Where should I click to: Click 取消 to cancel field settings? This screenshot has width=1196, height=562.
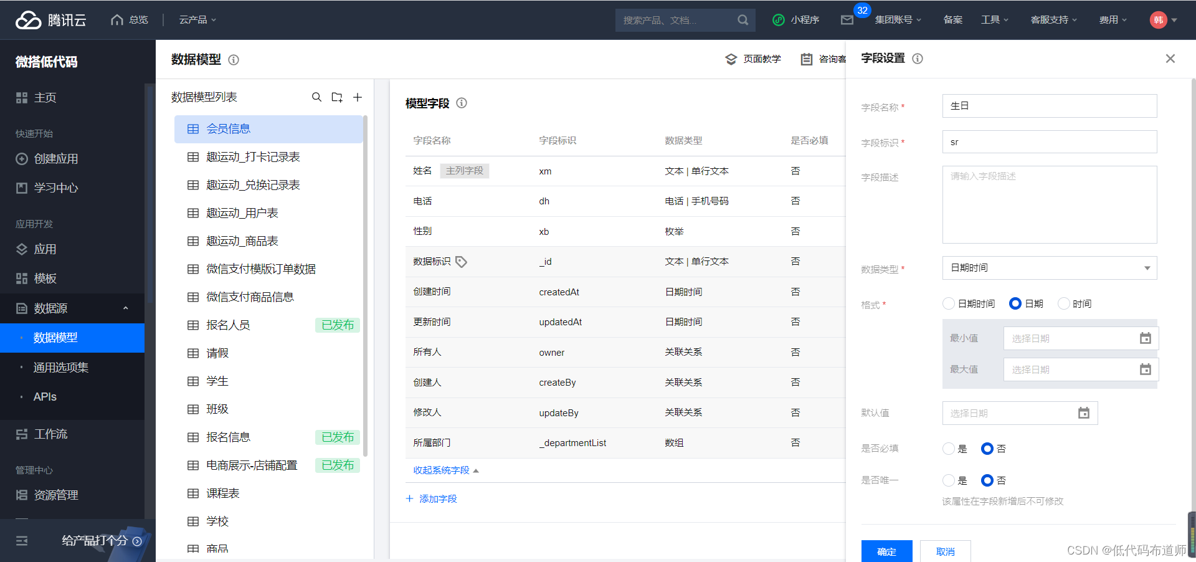coord(945,551)
